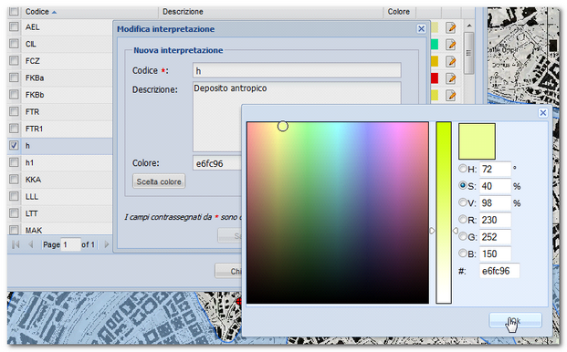Edit the FKBa row with pencil icon
Viewport: 567px width, 352px height.
pyautogui.click(x=450, y=78)
